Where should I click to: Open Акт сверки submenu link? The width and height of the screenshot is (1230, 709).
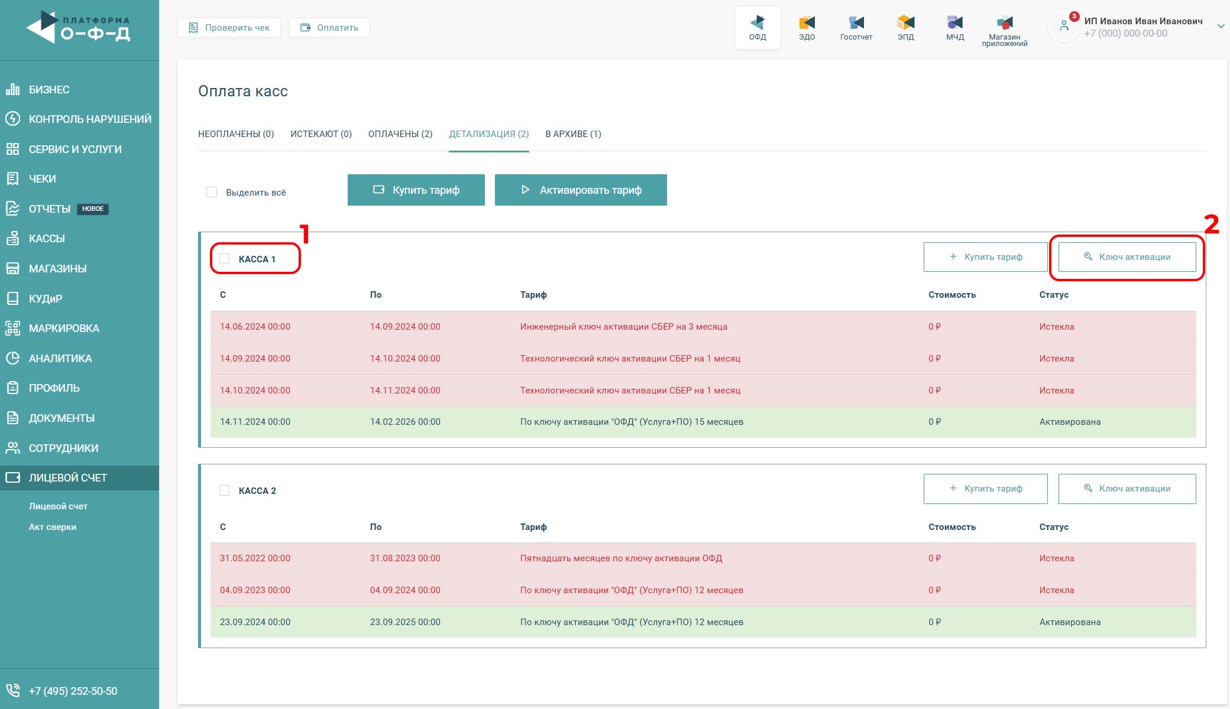(x=53, y=527)
